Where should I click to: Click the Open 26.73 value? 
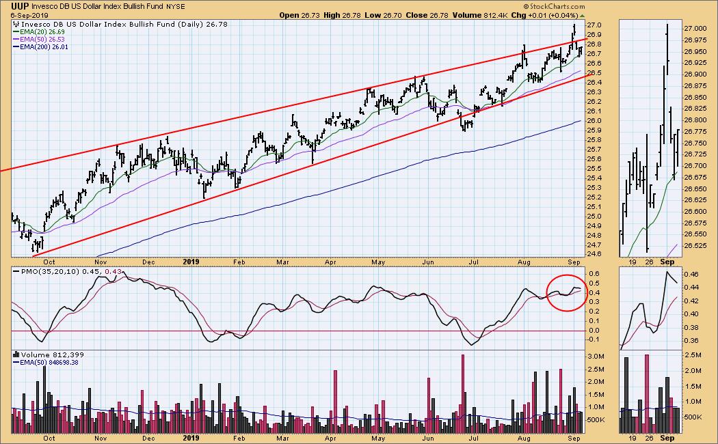(300, 15)
